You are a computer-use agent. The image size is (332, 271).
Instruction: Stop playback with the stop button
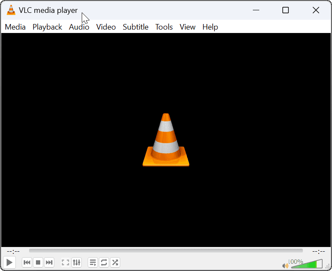point(38,262)
